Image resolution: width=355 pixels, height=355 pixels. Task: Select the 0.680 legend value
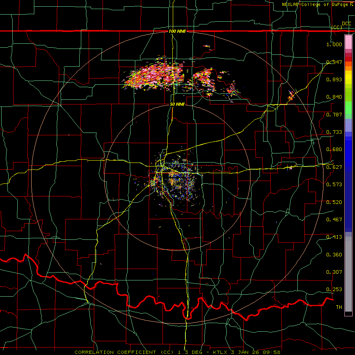click(x=334, y=149)
